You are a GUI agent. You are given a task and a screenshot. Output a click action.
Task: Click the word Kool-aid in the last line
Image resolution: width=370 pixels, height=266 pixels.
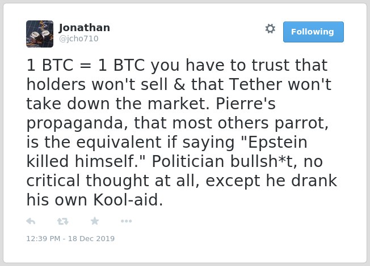point(128,200)
